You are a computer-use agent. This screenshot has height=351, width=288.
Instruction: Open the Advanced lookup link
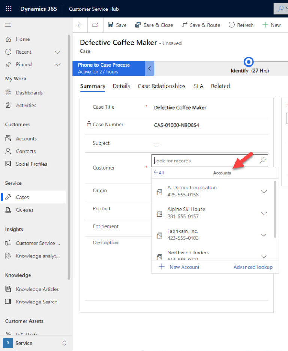[x=253, y=267]
